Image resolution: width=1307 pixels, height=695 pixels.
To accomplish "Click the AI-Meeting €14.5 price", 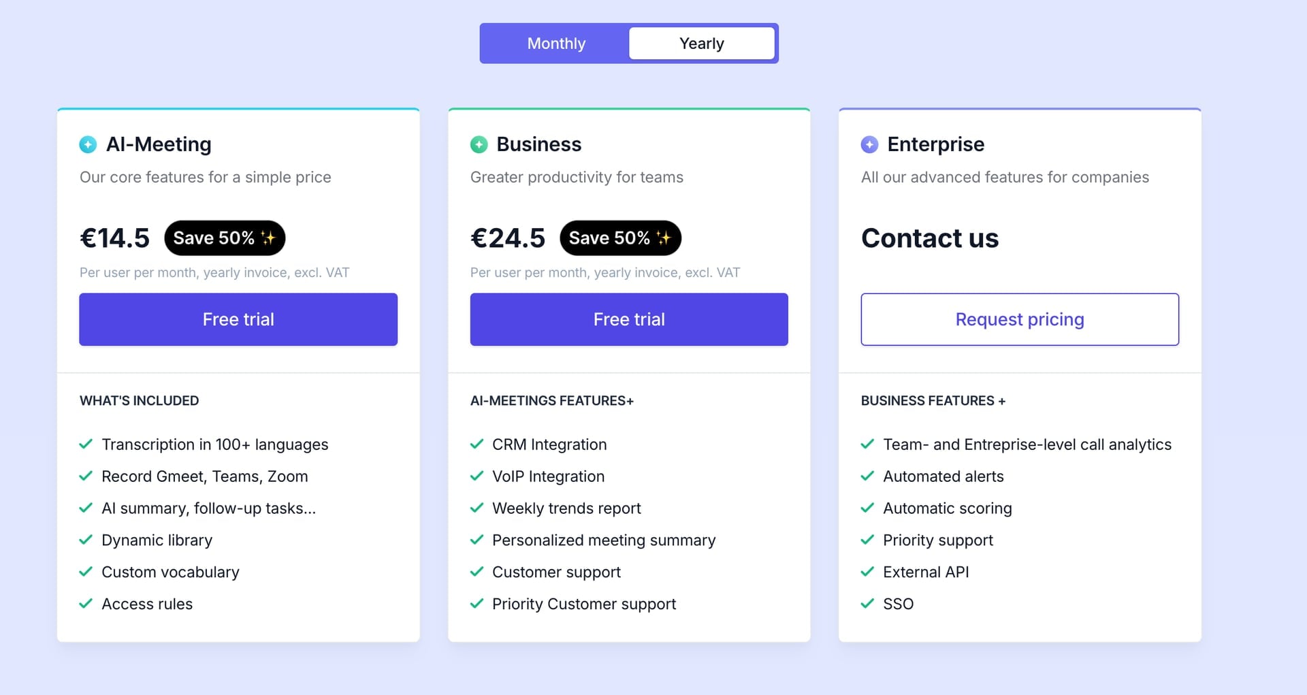I will [x=114, y=238].
